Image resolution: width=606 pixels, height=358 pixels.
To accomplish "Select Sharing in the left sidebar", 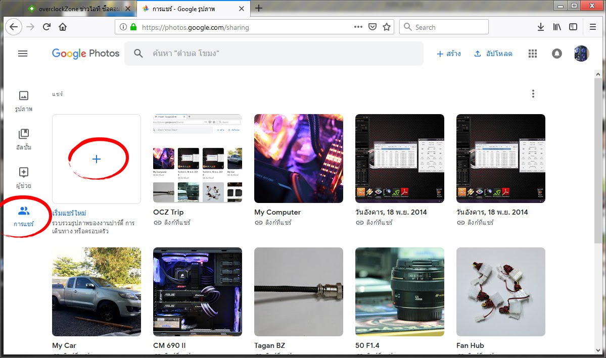I will [24, 216].
